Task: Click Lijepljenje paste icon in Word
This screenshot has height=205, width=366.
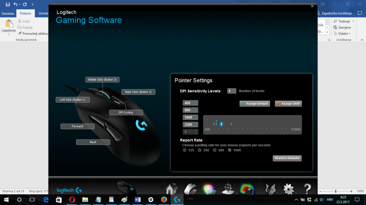Action: [9, 24]
